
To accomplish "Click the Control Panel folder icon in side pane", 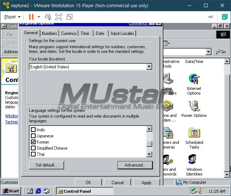I will [11, 68].
